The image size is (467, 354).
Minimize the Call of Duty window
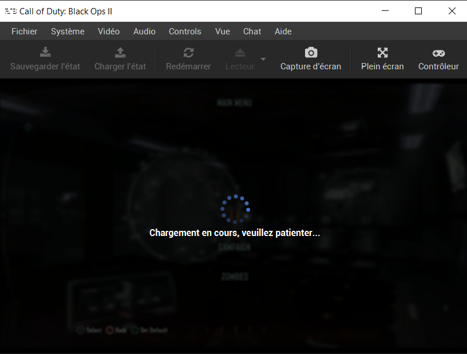[385, 11]
